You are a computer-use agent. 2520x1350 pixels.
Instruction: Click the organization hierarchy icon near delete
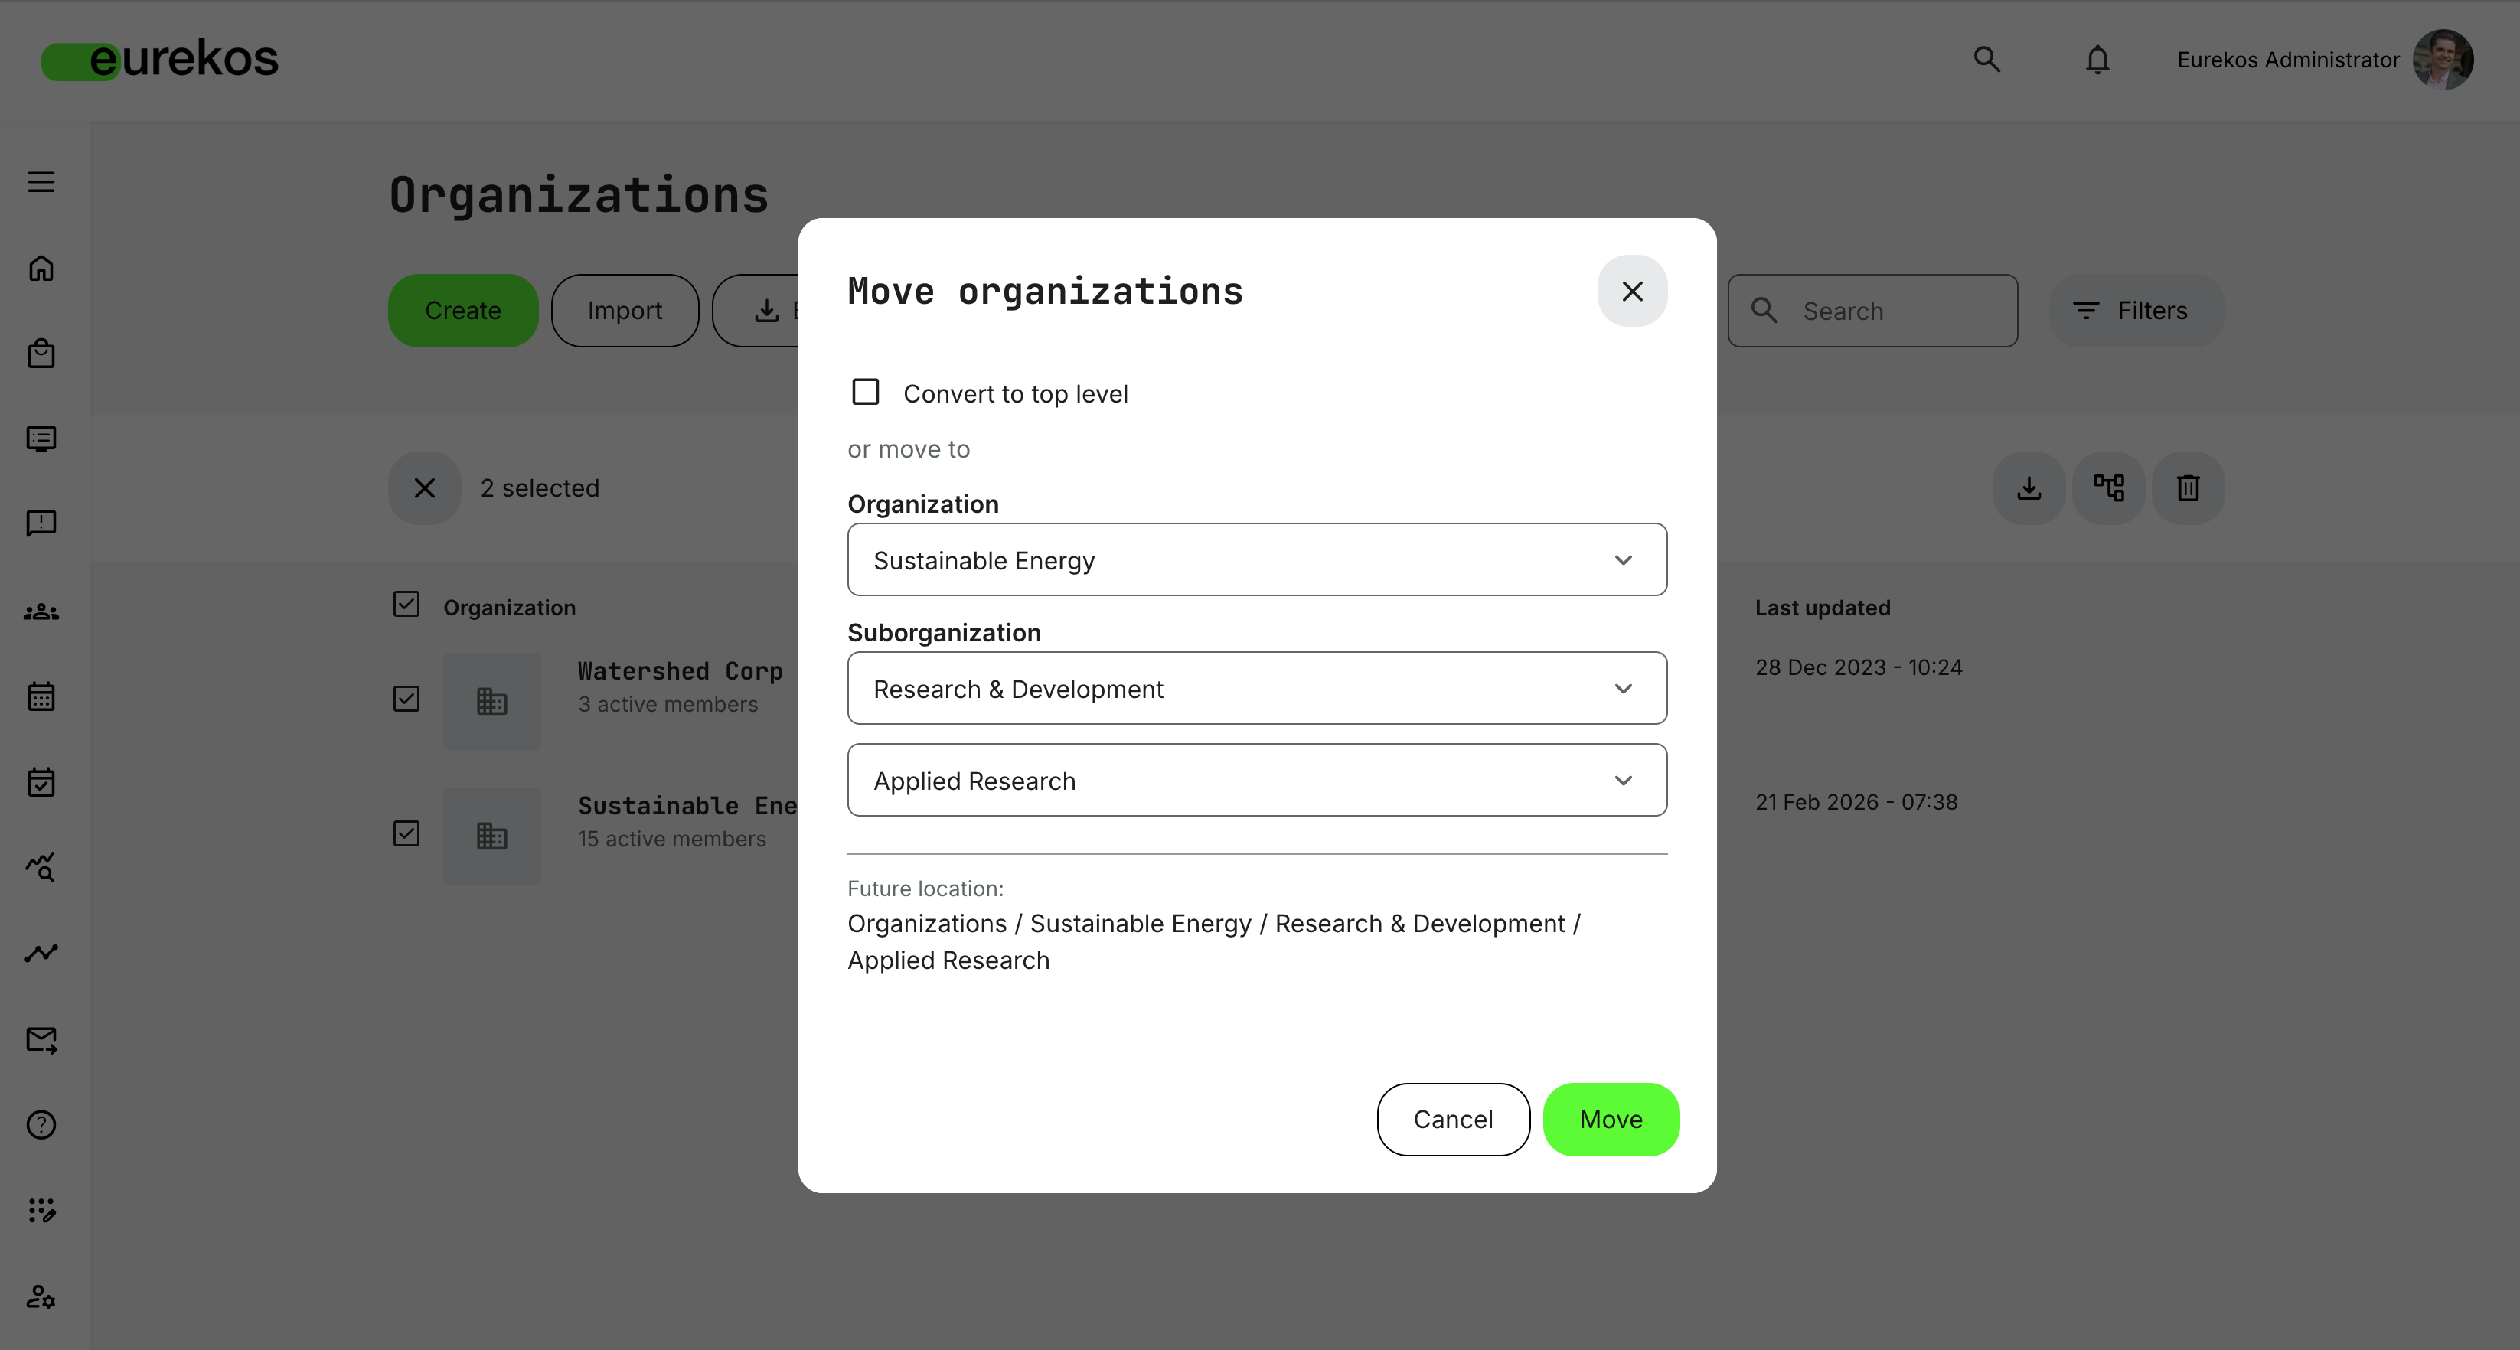(2108, 487)
